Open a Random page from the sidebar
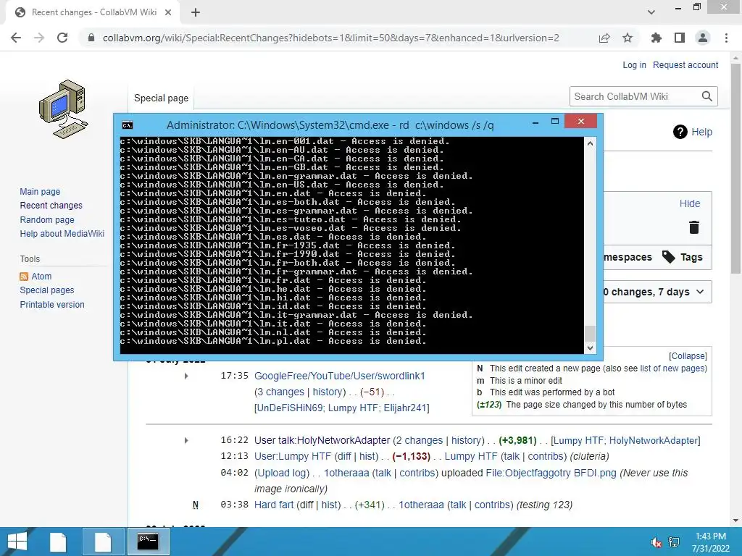This screenshot has width=742, height=556. [x=47, y=220]
